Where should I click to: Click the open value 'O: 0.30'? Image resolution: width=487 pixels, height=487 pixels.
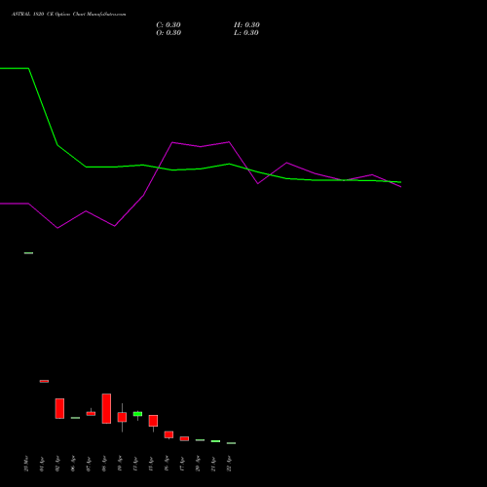(x=169, y=33)
